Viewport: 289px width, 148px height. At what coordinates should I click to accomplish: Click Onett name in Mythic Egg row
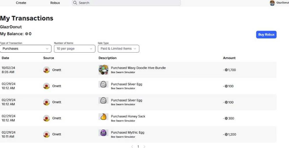point(57,134)
